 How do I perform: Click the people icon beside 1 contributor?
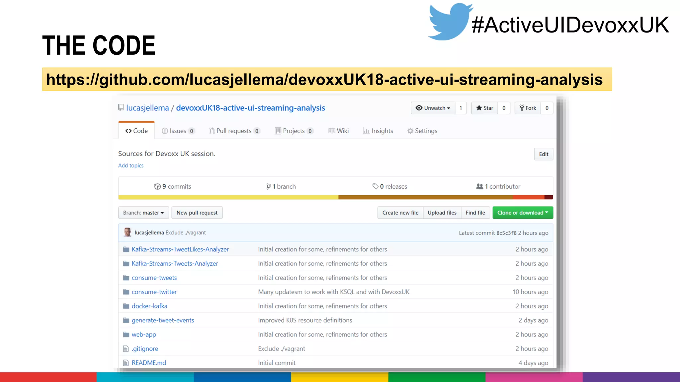(480, 186)
